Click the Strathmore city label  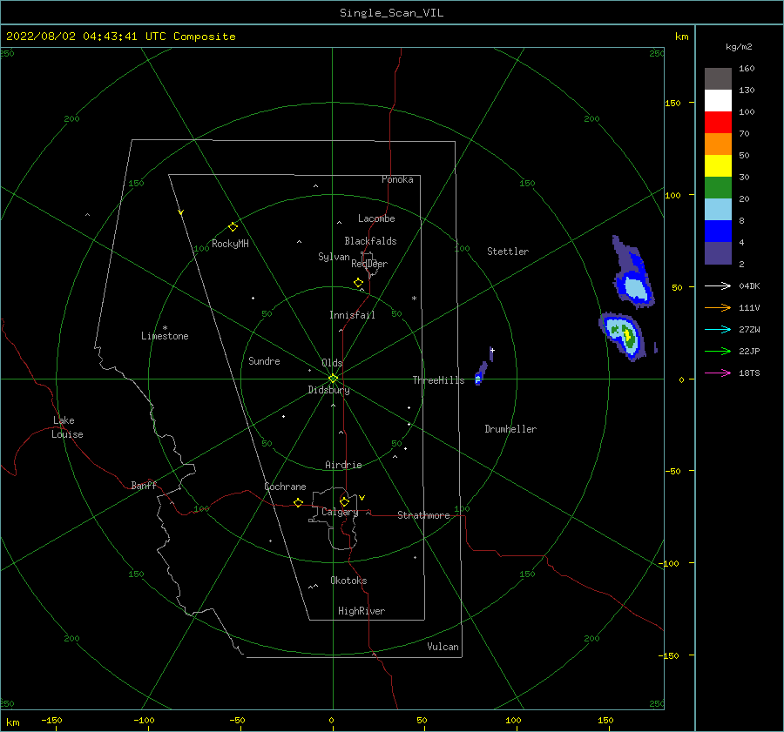[x=423, y=515]
